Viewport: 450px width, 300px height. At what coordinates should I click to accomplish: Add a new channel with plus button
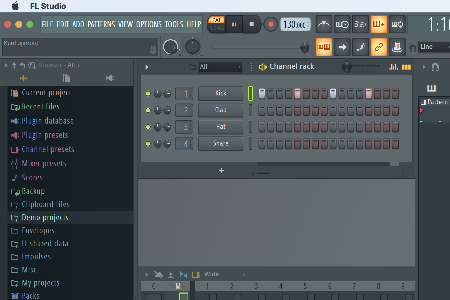[x=221, y=170]
